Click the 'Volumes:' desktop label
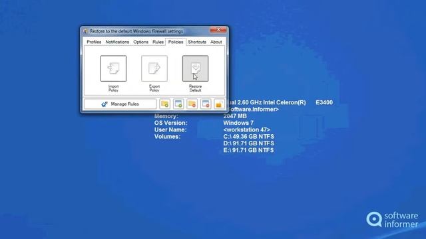Viewport: 426px width, 239px height. pyautogui.click(x=167, y=136)
